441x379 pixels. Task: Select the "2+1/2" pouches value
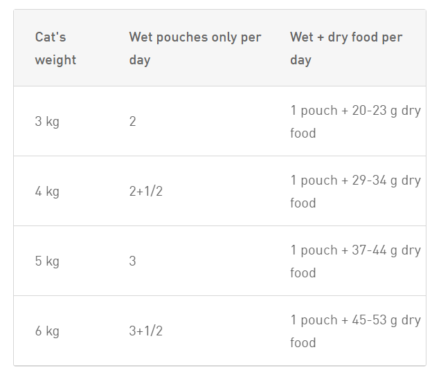pos(145,192)
